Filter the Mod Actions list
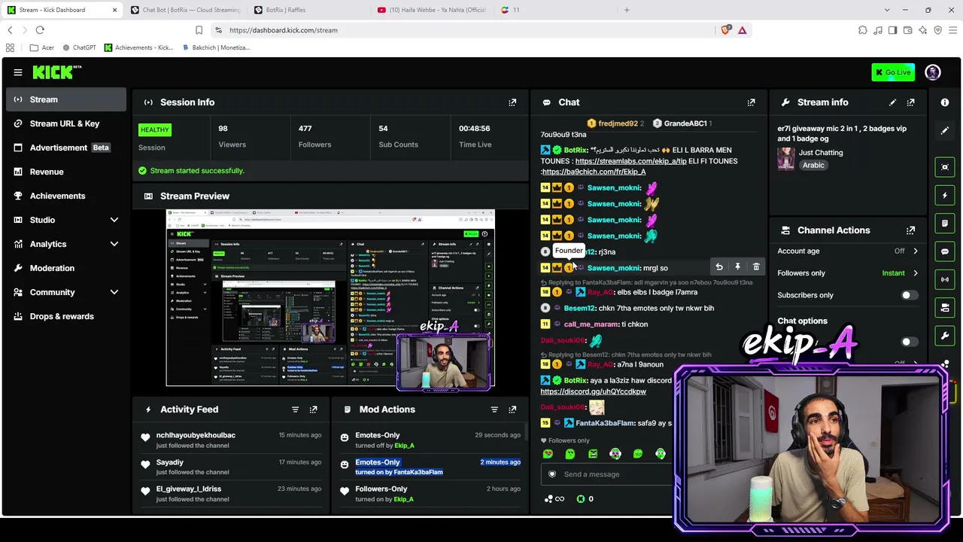Viewport: 963px width, 542px height. point(494,410)
